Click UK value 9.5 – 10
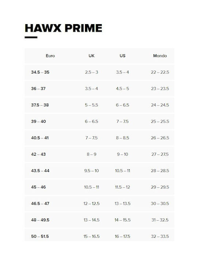Viewport: 197px width, 263px height. click(92, 171)
